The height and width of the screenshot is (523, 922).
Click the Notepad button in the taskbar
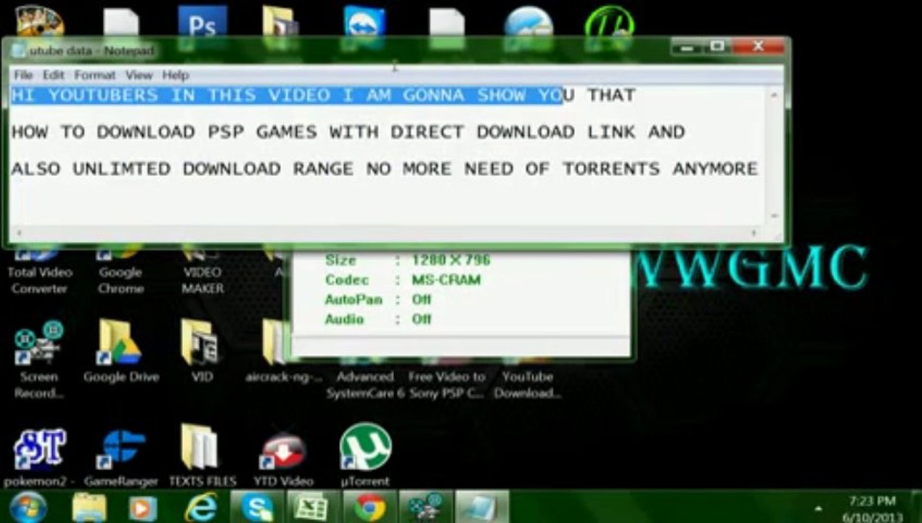coord(482,507)
